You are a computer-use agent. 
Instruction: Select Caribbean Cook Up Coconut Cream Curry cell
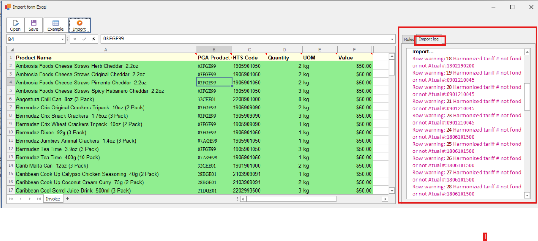coord(106,182)
